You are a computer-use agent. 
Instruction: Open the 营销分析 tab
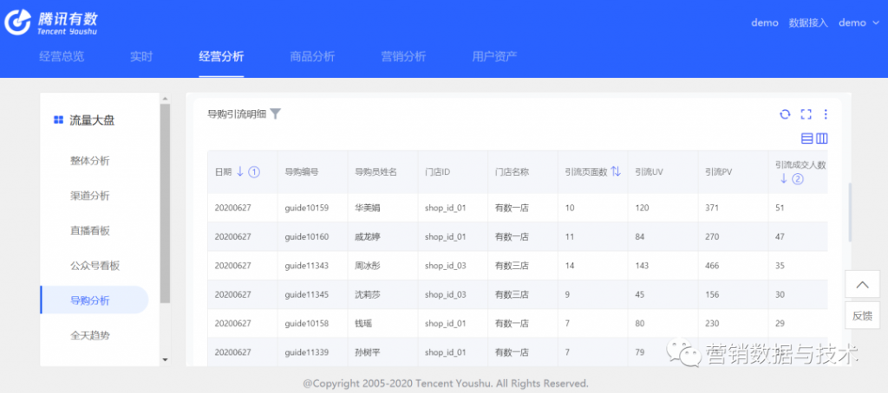pyautogui.click(x=403, y=57)
